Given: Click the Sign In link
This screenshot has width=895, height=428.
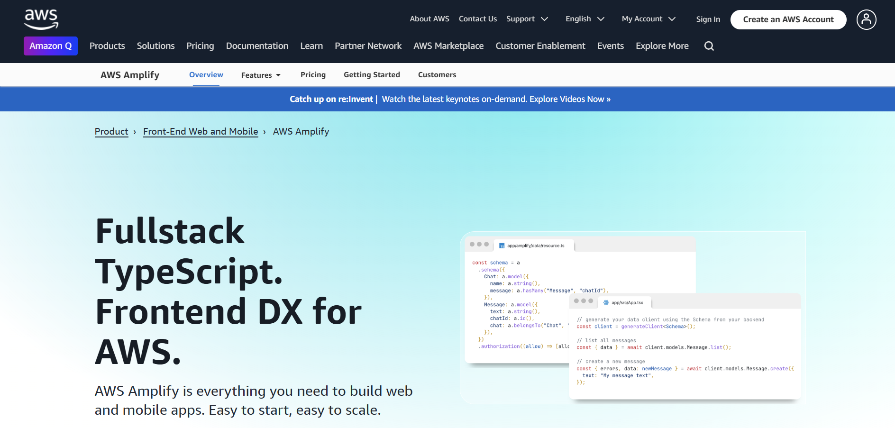Looking at the screenshot, I should pyautogui.click(x=708, y=19).
